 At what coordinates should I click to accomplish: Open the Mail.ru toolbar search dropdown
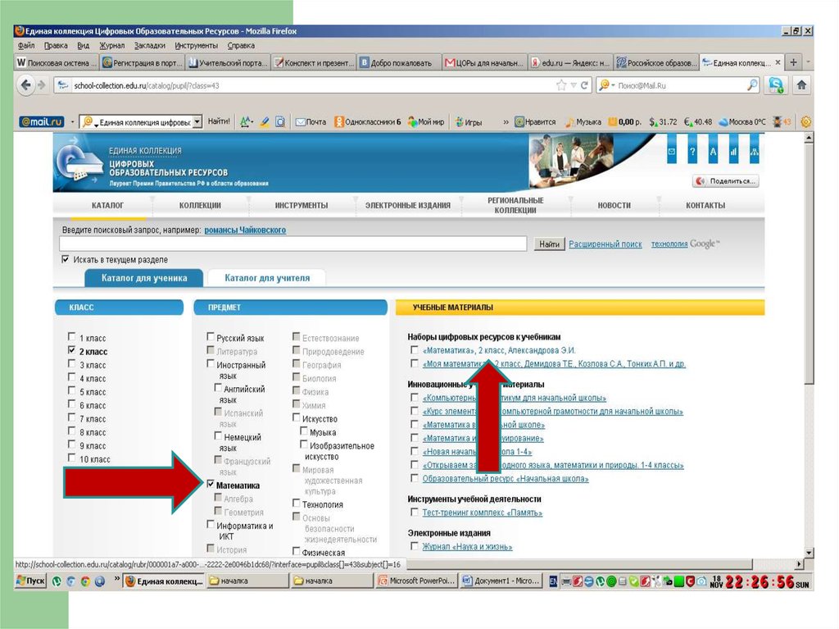coord(197,121)
